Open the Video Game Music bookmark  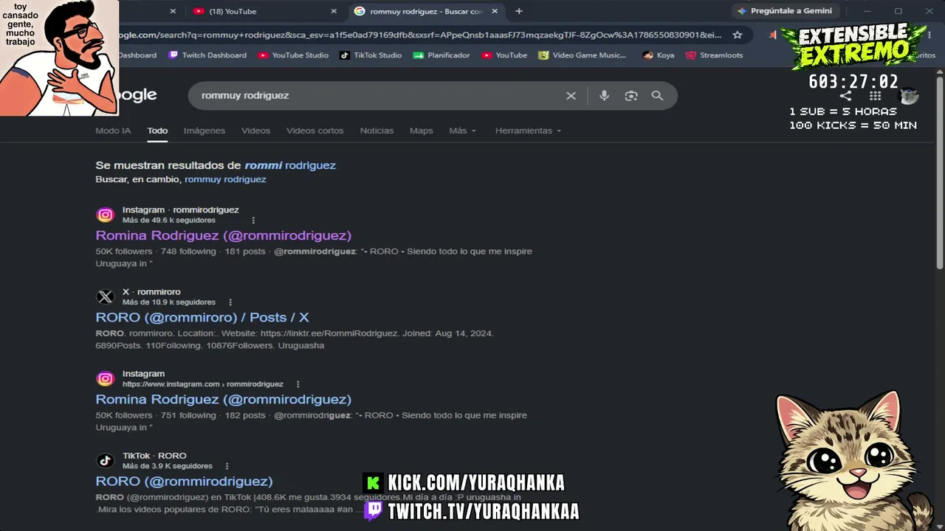[583, 55]
